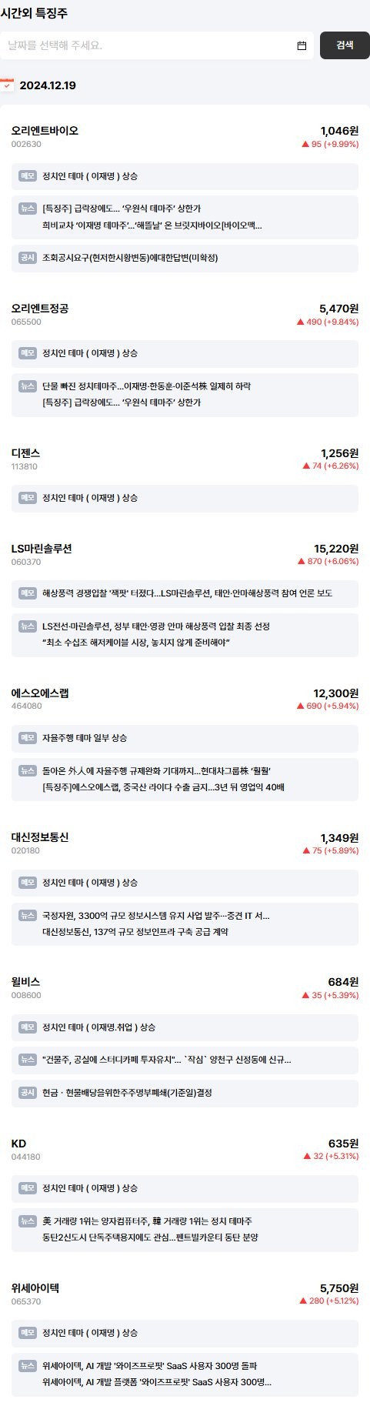Screen dimensions: 370x1406
Task: Click the calendar emoji beside 2024.12.19
Action: click(7, 85)
